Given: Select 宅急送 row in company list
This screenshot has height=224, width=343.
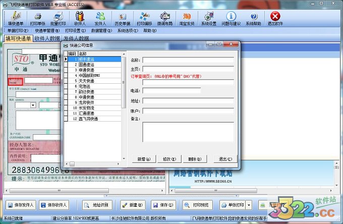Looking at the screenshot, I should pyautogui.click(x=94, y=86).
